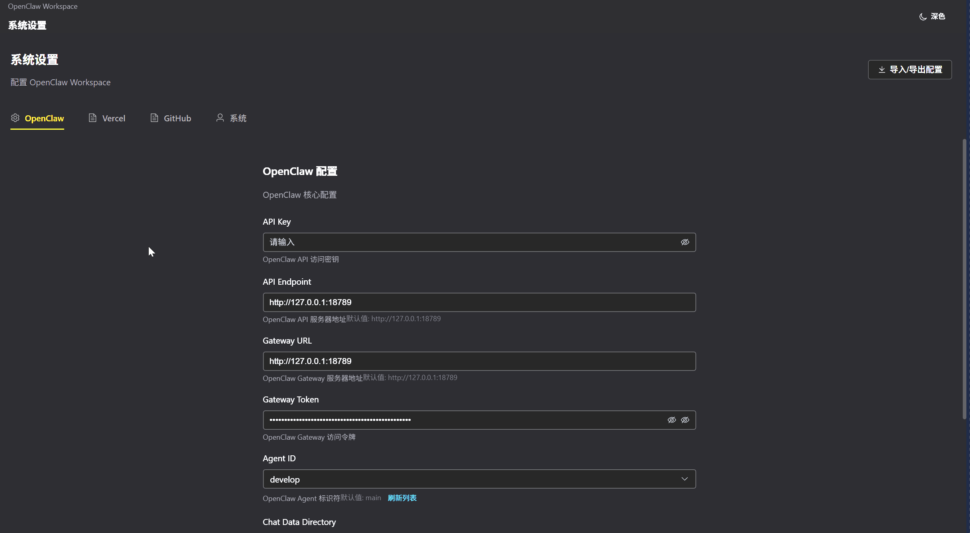Click the document icon on GitHub tab
The width and height of the screenshot is (970, 533).
154,118
